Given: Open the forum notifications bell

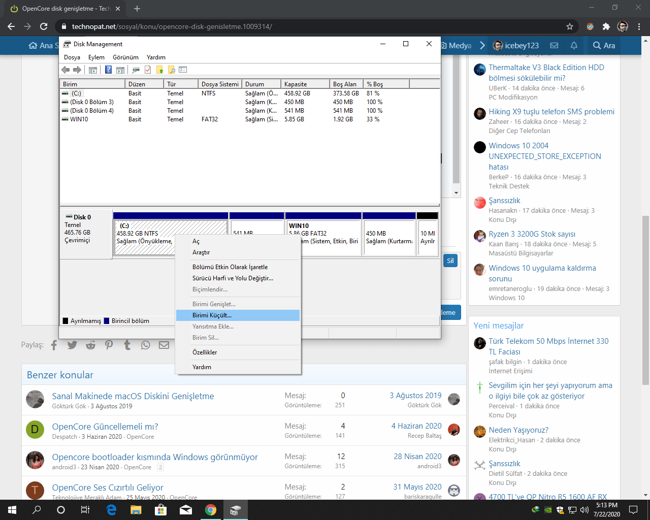Looking at the screenshot, I should coord(574,46).
